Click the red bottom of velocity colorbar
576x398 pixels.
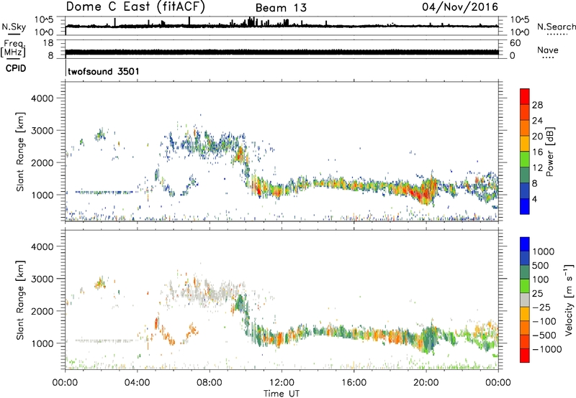pyautogui.click(x=525, y=356)
